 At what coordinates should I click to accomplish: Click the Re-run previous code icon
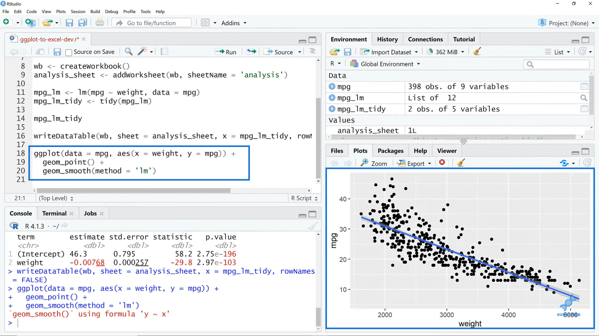251,52
